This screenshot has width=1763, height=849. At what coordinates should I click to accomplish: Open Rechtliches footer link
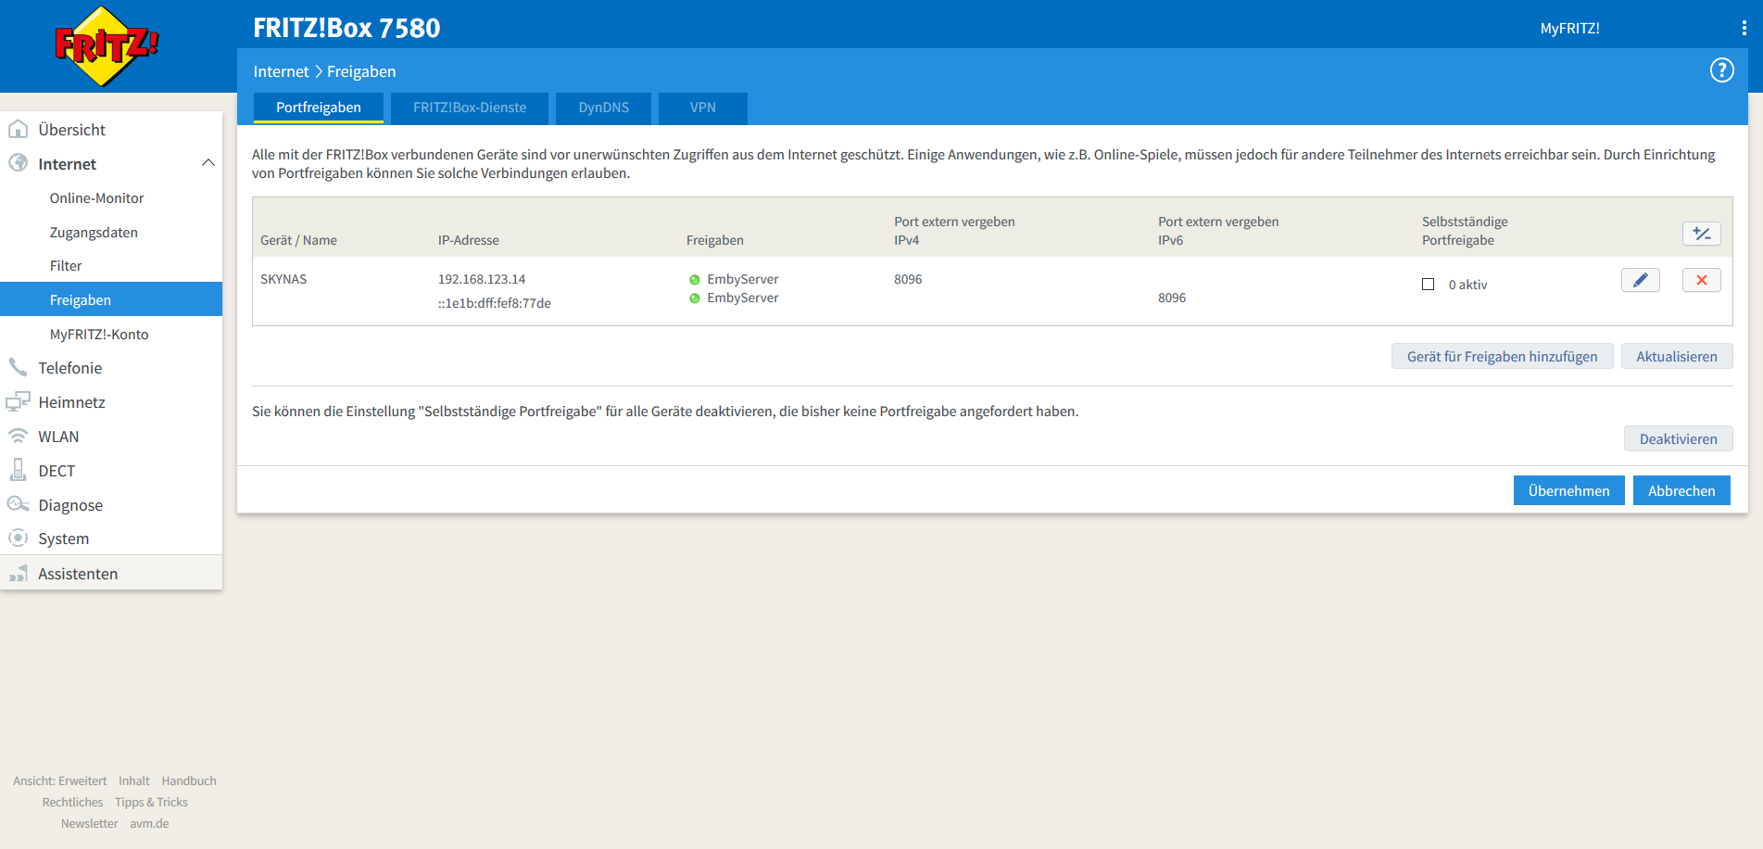72,803
